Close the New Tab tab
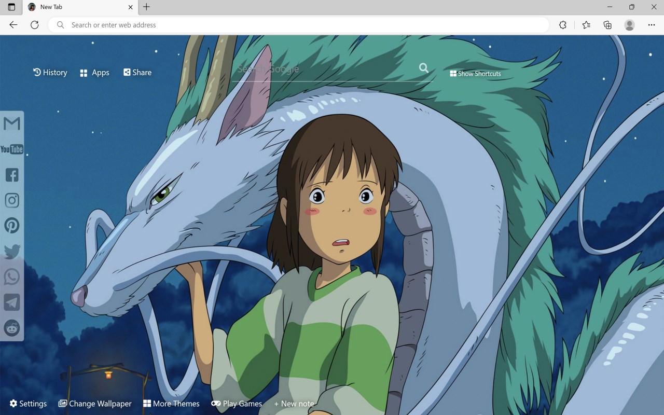The height and width of the screenshot is (415, 664). [130, 7]
